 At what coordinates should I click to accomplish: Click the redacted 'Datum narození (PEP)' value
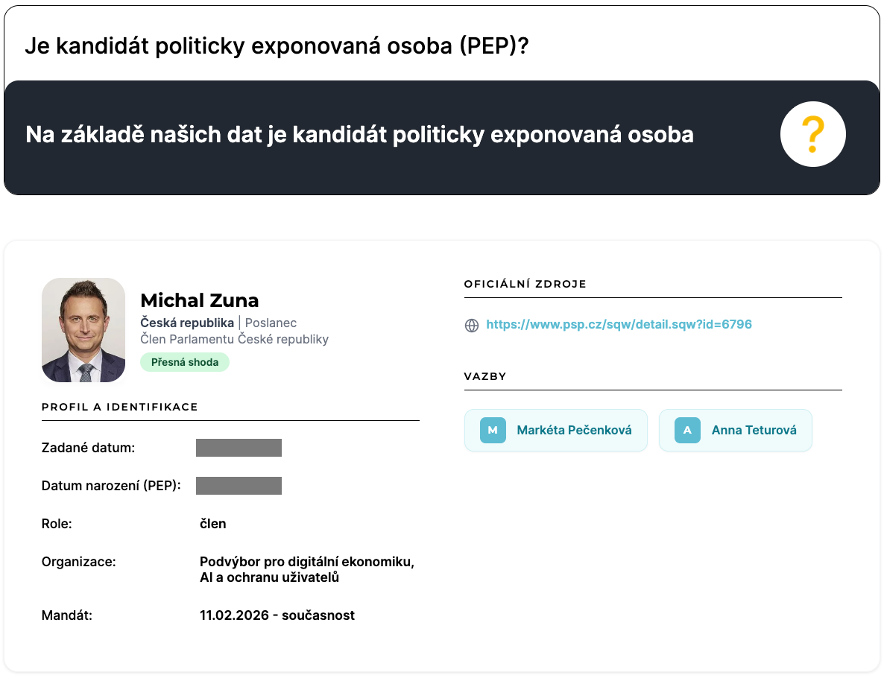(239, 486)
